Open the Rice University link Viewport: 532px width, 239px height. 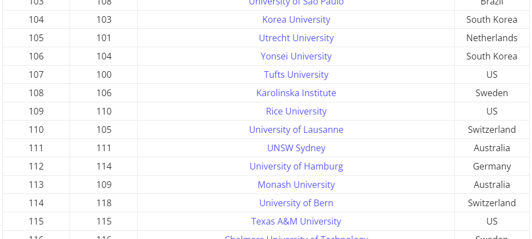296,111
